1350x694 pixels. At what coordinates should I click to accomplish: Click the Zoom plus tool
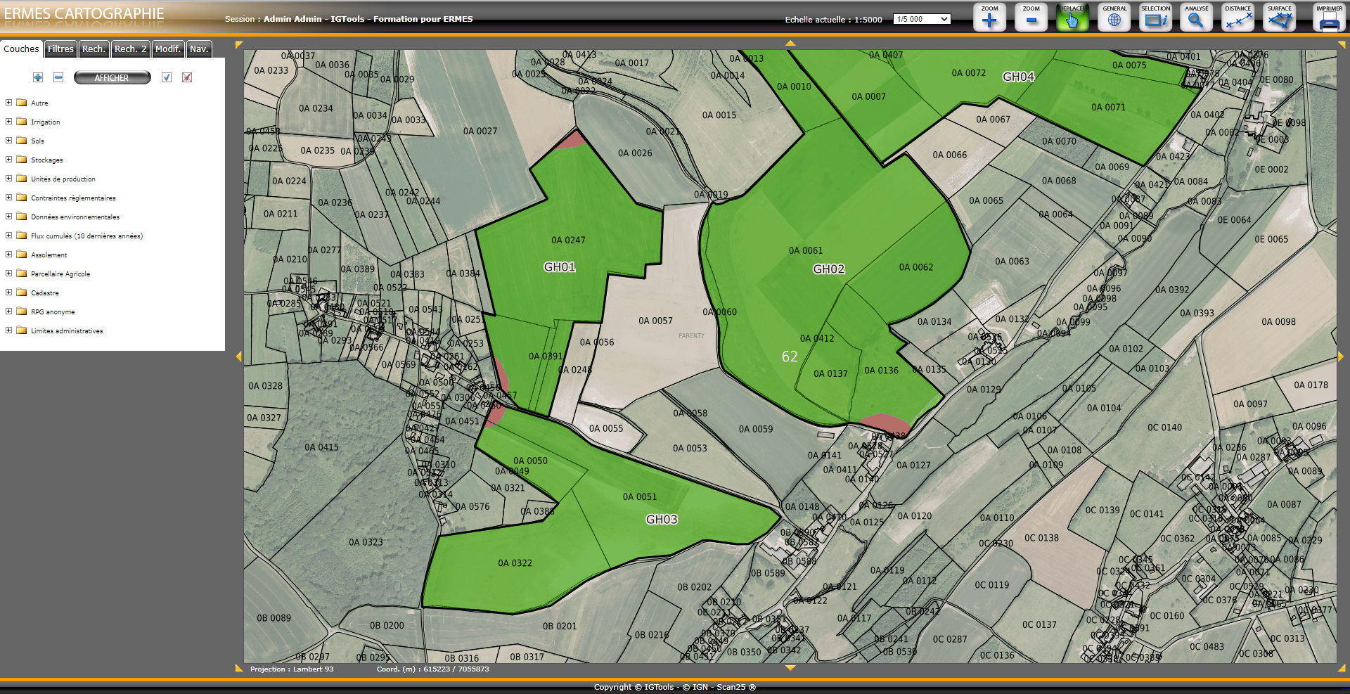click(989, 18)
